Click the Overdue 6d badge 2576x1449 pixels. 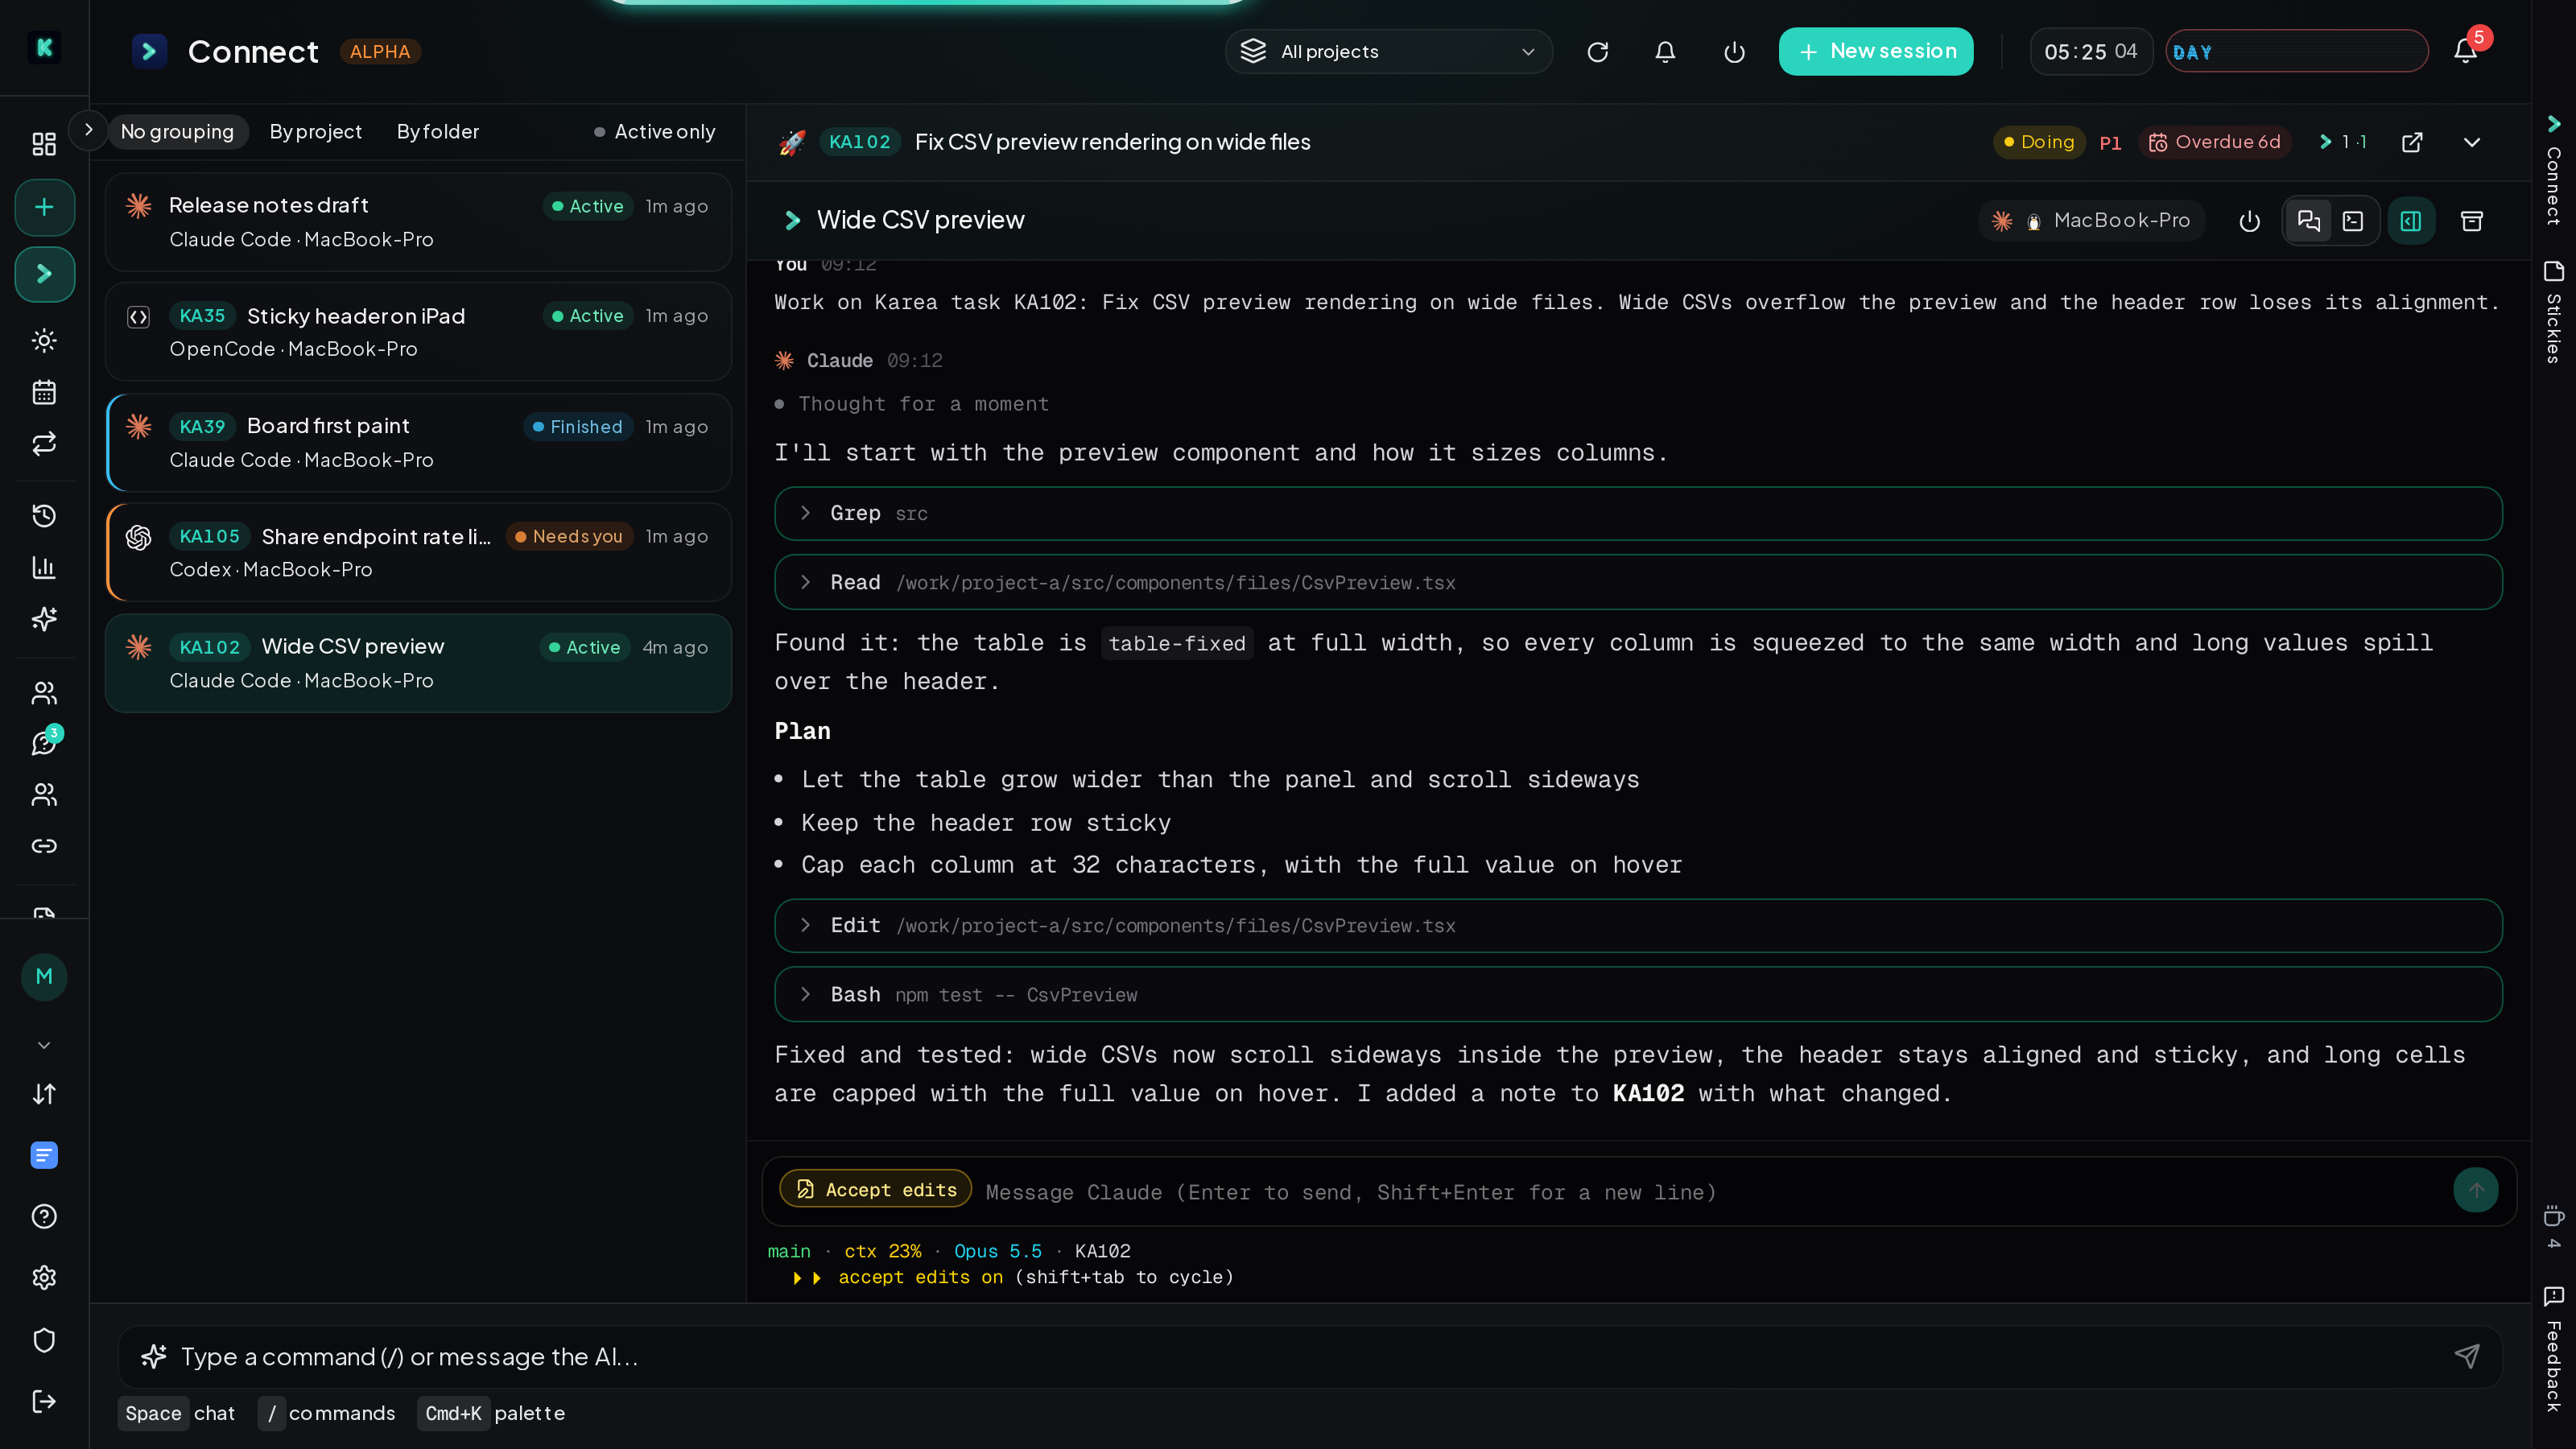pyautogui.click(x=2215, y=142)
